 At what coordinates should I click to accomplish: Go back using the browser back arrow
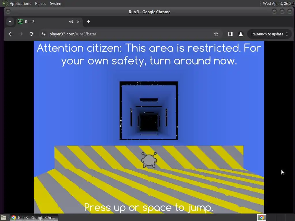[11, 34]
